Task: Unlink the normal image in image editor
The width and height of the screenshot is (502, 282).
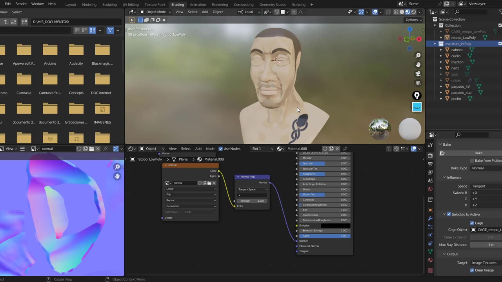Action: pyautogui.click(x=98, y=149)
